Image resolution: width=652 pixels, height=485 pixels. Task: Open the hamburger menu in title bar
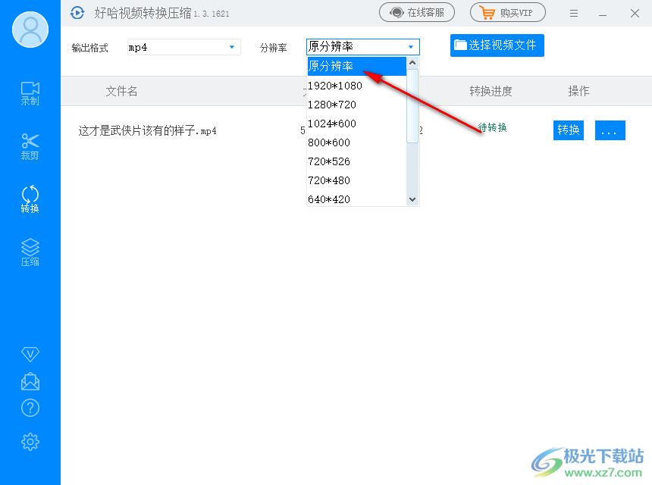[x=574, y=14]
